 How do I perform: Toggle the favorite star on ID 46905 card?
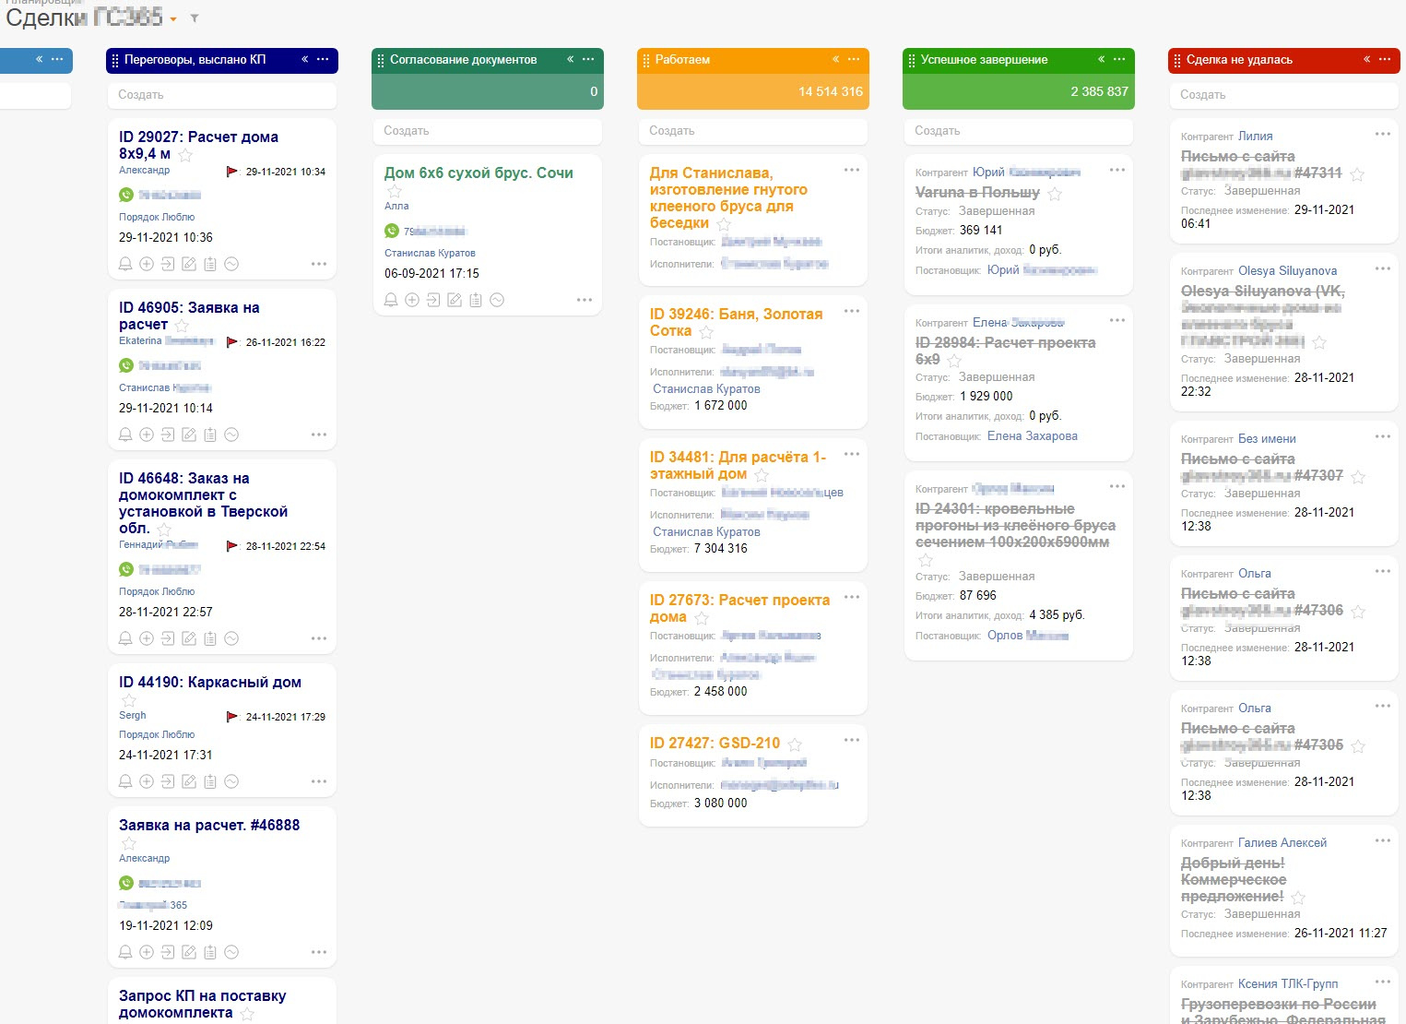pos(182,326)
